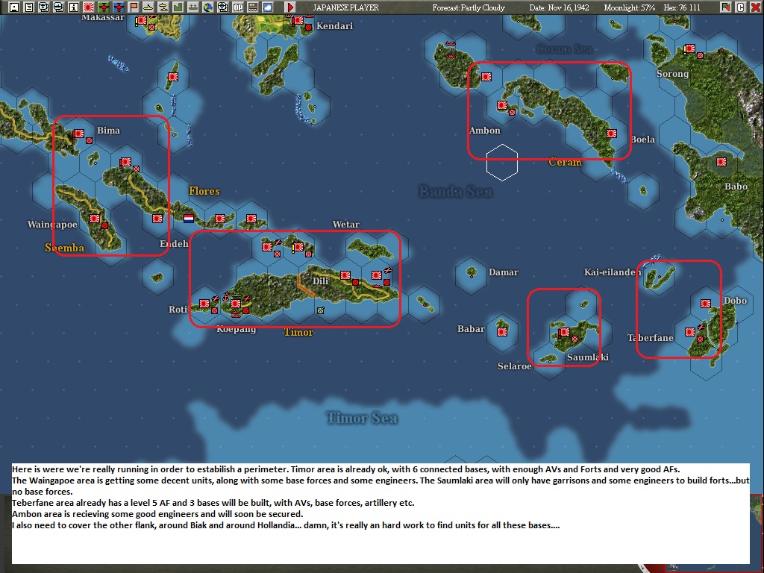Select the Roti base icon
Screen dimensions: 764x573
(x=204, y=304)
